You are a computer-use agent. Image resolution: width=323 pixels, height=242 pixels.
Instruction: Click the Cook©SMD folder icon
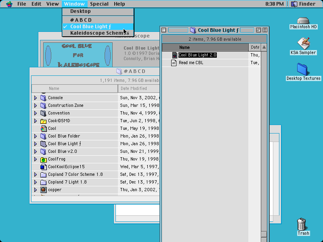(43, 121)
